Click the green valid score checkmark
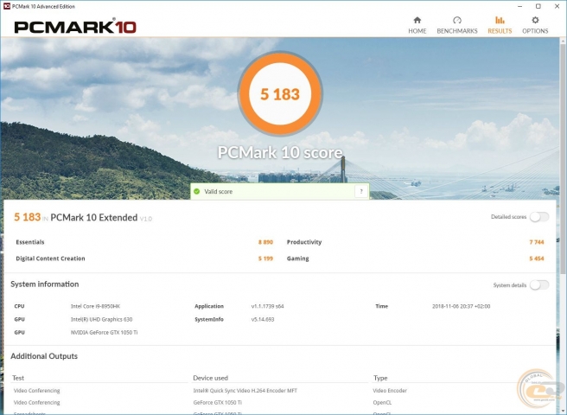Viewport: 567px width, 415px height. (197, 191)
